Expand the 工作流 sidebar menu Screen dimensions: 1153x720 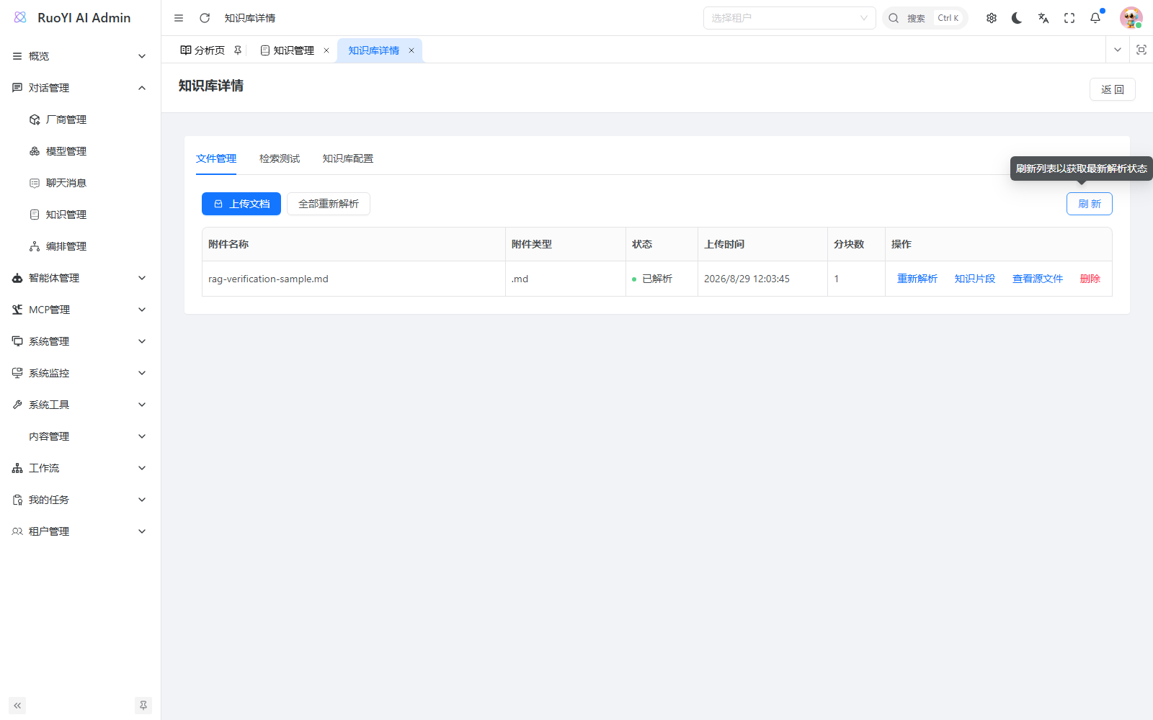[x=81, y=468]
